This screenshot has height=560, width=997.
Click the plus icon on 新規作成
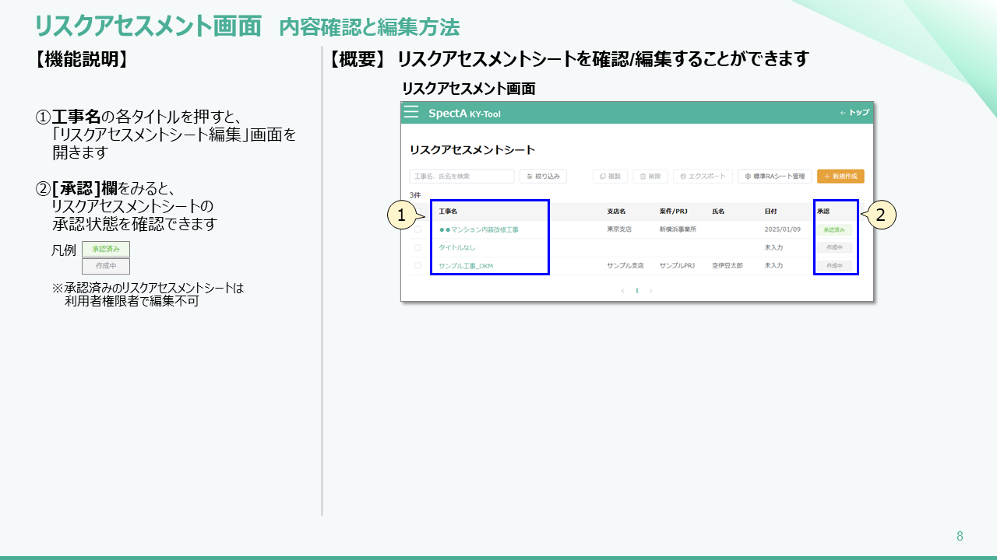826,177
